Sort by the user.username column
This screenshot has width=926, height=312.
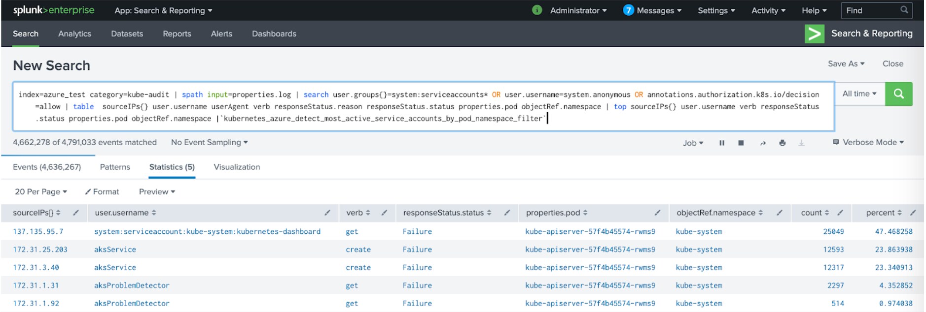tap(125, 213)
